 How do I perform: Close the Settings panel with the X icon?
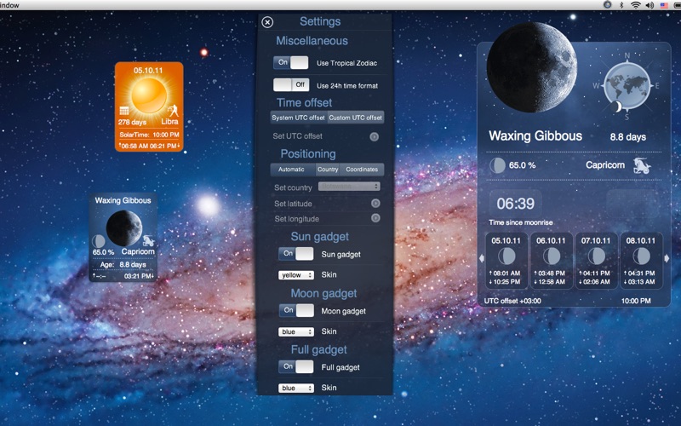click(x=267, y=23)
